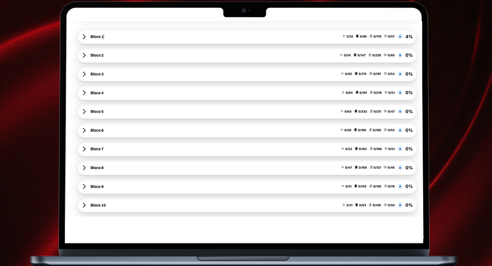Open the Bloco 2 row title

click(x=97, y=55)
